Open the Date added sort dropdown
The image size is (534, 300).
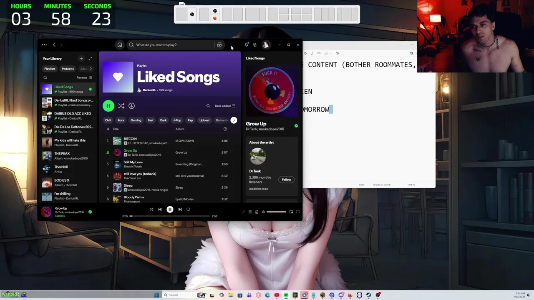point(225,106)
